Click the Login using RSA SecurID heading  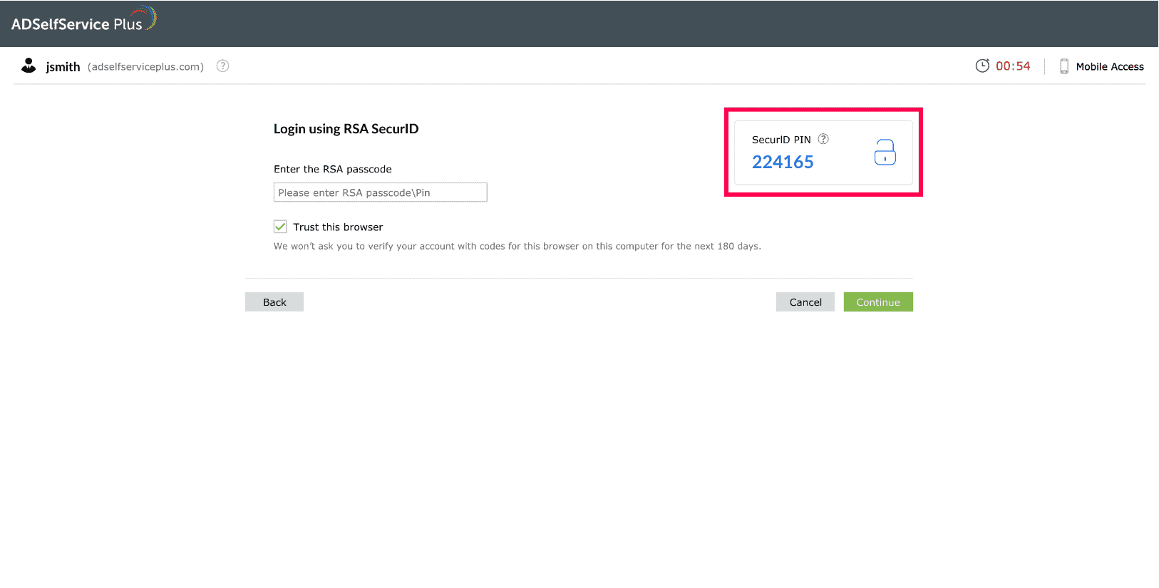click(x=346, y=129)
